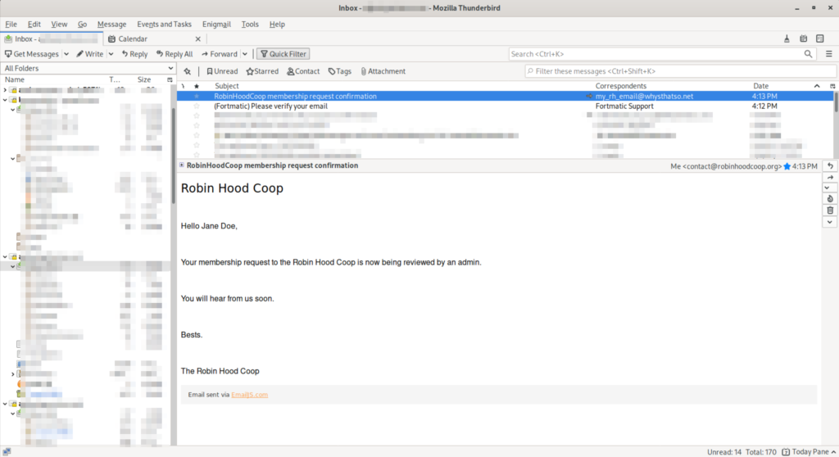
Task: Sort messages by Date column
Action: tap(760, 86)
